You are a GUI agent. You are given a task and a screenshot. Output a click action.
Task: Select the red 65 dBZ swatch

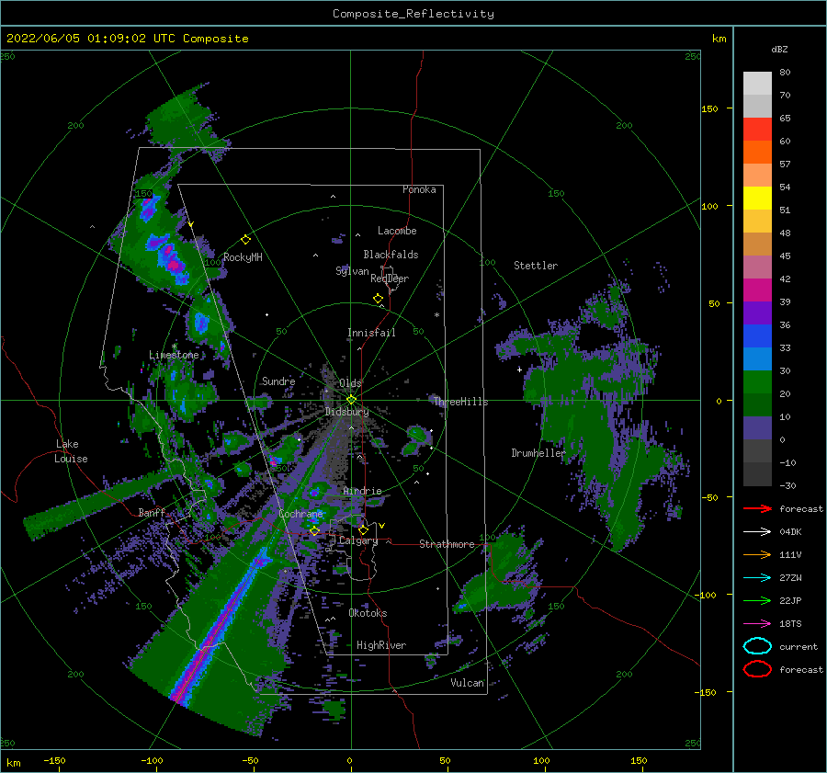[757, 130]
